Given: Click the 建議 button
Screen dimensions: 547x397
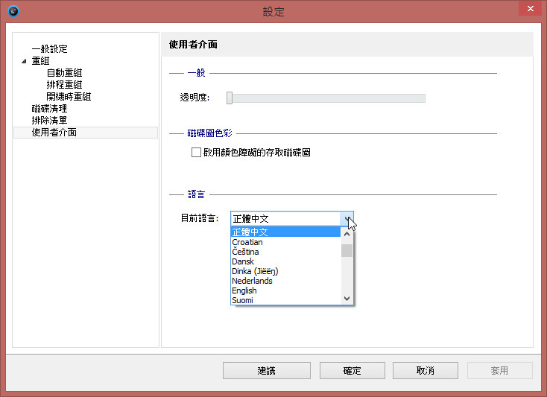Looking at the screenshot, I should coord(267,370).
